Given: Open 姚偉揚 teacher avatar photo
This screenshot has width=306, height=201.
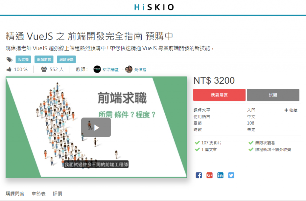Looking at the screenshot, I should (128, 69).
